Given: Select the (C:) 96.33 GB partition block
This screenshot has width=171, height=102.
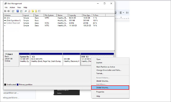Looking at the screenshot, I should pyautogui.click(x=46, y=59).
